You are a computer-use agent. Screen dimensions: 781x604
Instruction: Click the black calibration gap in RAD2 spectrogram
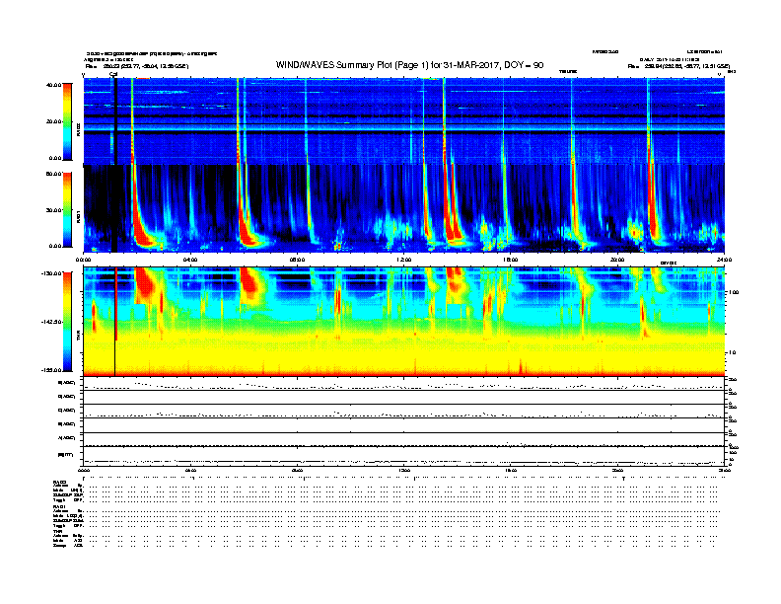coord(115,120)
